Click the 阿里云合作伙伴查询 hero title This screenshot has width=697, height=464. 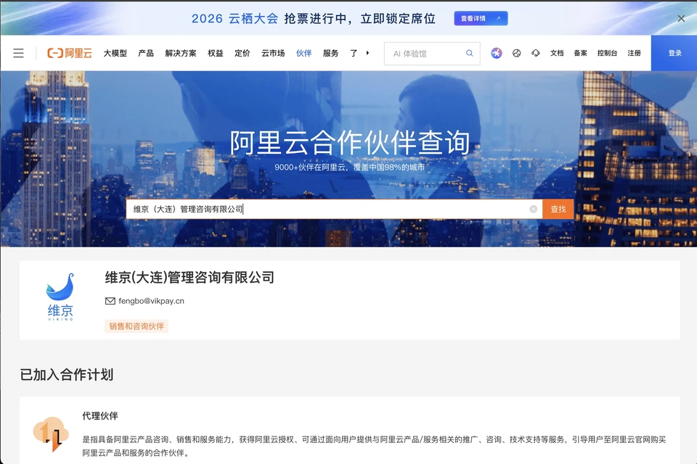click(350, 143)
